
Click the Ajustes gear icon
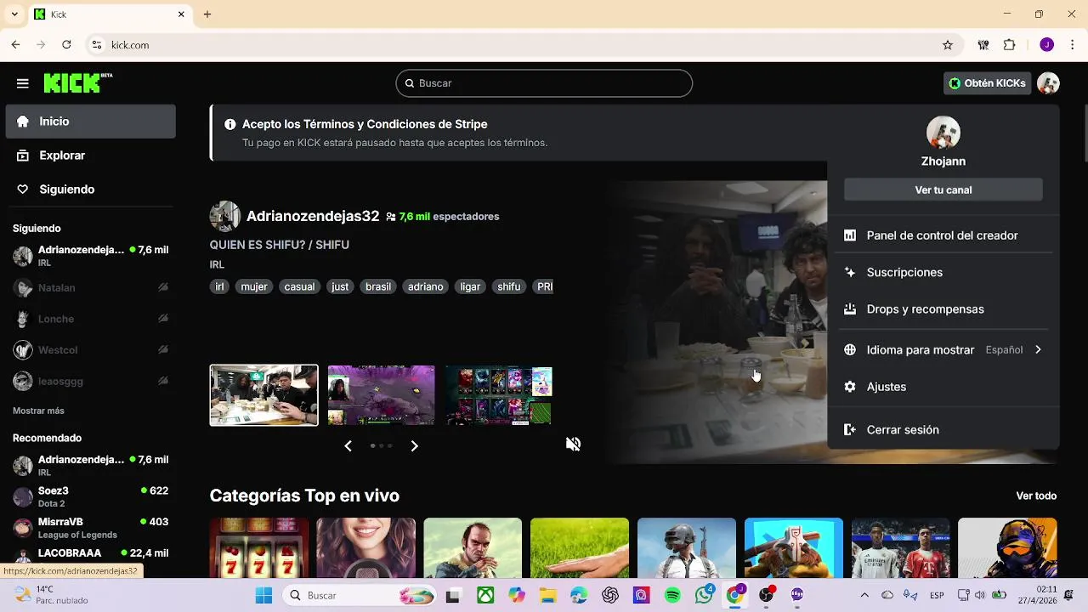tap(849, 387)
